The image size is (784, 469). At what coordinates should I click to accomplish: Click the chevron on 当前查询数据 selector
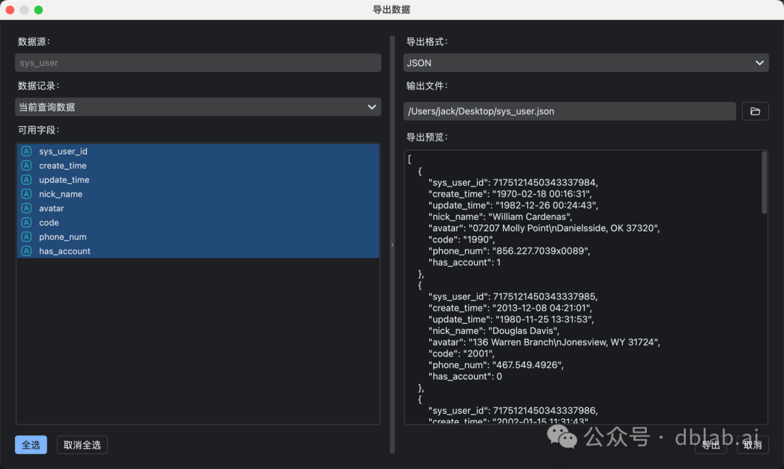pos(372,106)
